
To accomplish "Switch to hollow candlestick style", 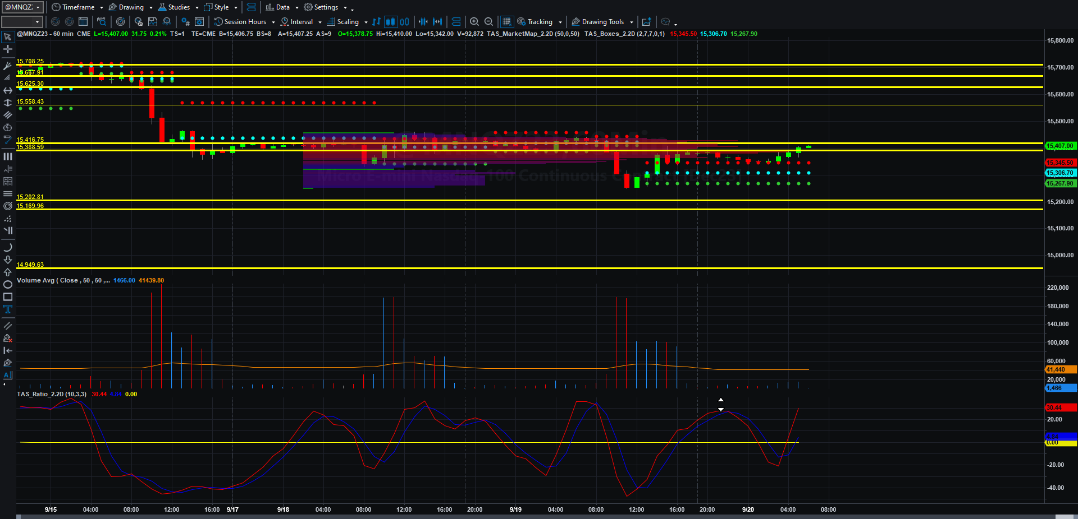I will pos(404,22).
